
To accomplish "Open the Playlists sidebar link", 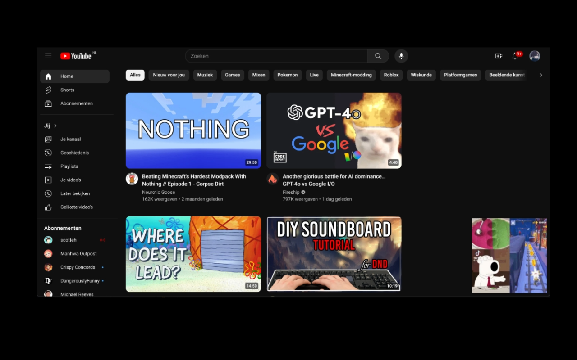I will coord(75,166).
